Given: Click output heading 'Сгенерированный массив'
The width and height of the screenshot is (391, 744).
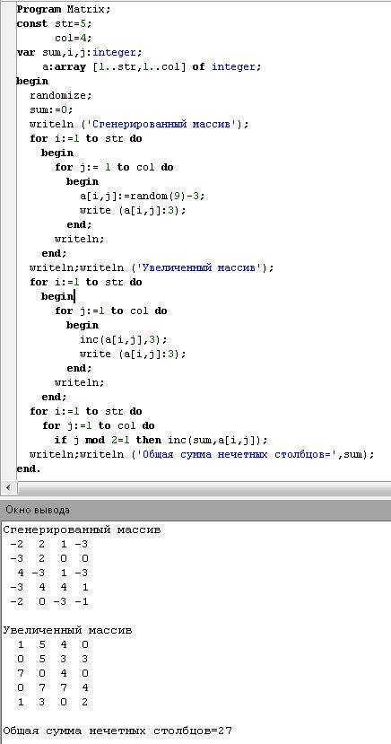Looking at the screenshot, I should [82, 530].
